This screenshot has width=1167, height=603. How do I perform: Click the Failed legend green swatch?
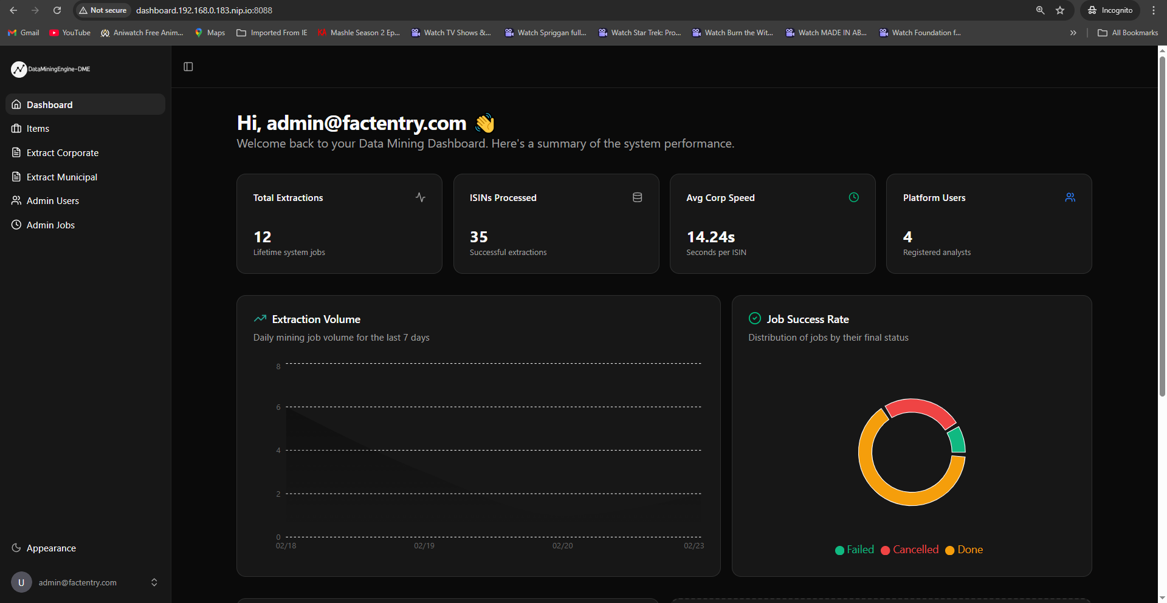[840, 550]
